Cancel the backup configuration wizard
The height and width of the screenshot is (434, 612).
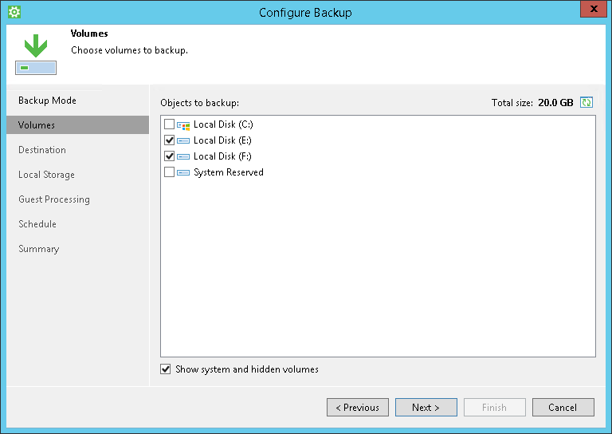(563, 408)
